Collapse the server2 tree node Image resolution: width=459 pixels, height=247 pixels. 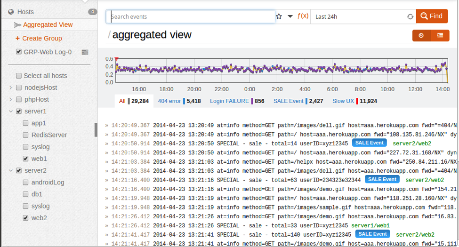point(10,170)
